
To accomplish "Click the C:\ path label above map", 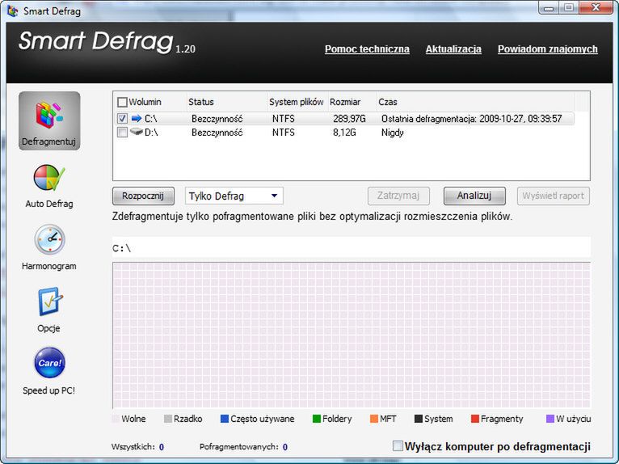I will pyautogui.click(x=121, y=248).
